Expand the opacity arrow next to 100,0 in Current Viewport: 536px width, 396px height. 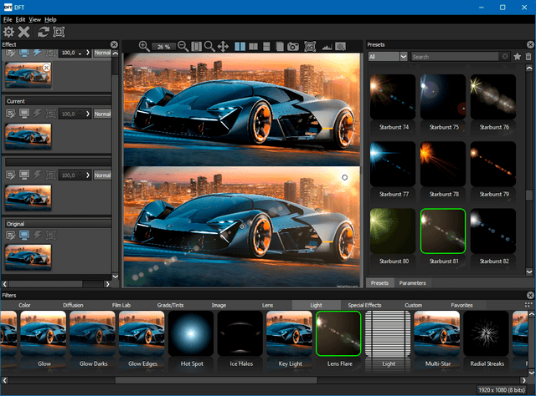(86, 114)
